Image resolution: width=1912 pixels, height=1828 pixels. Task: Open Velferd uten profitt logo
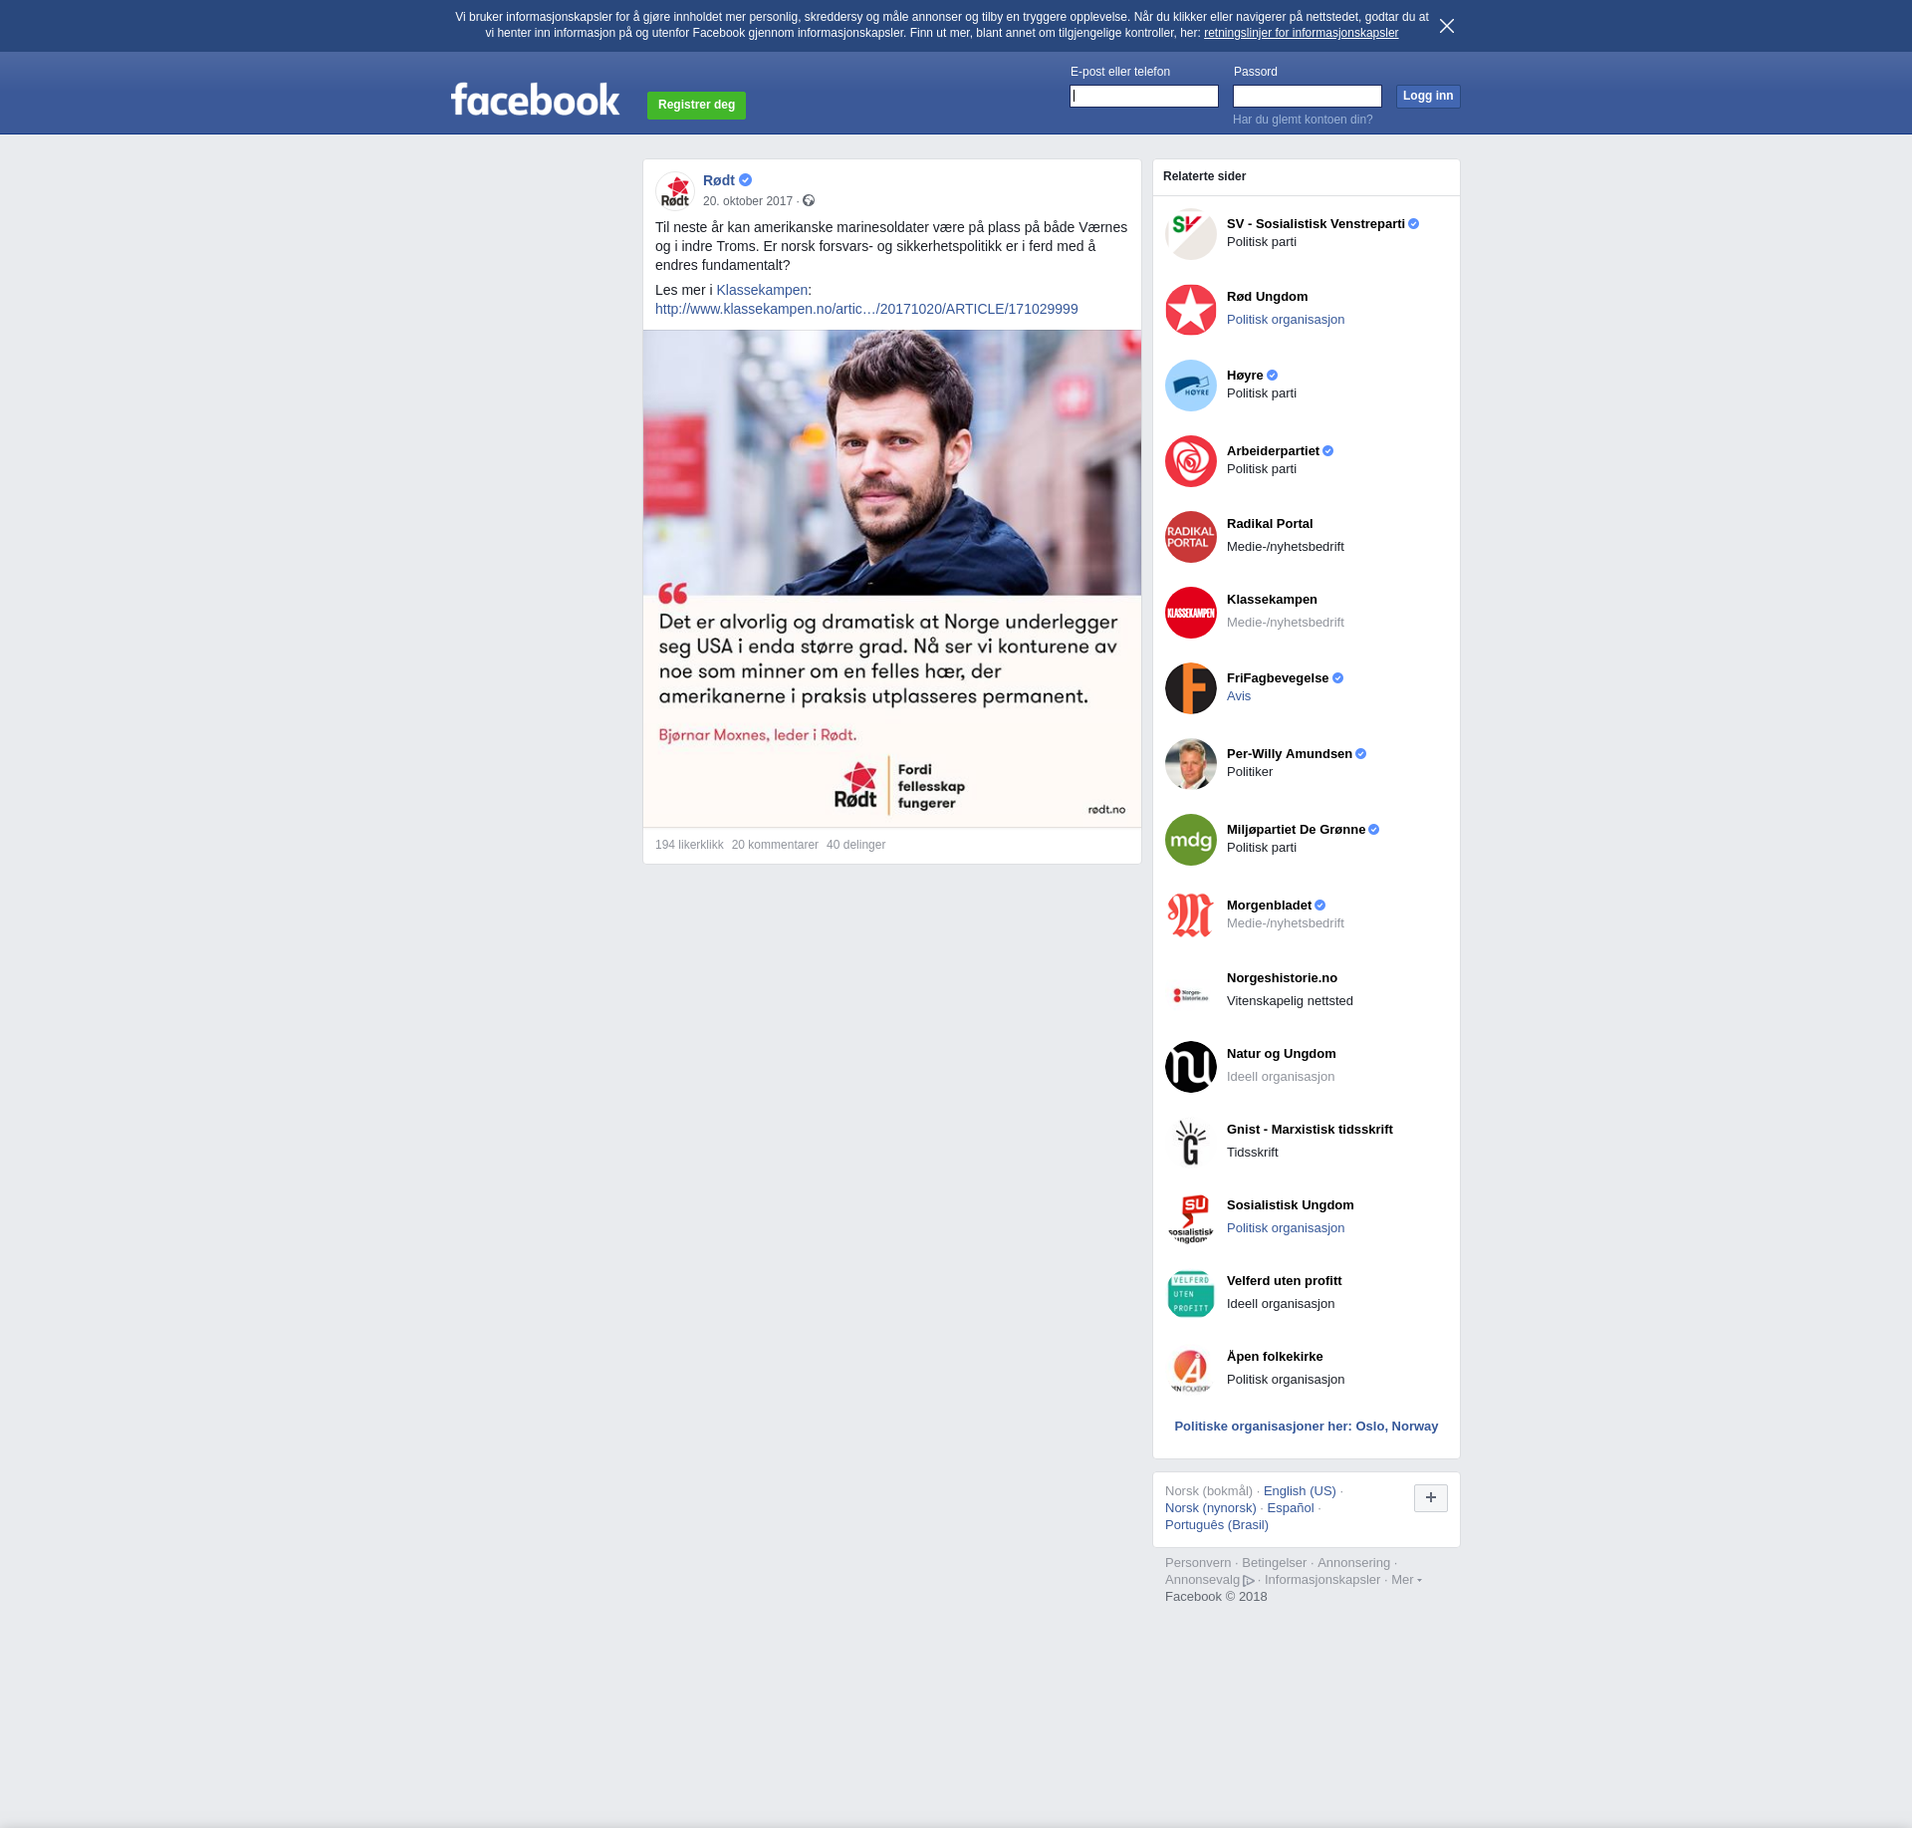[1191, 1294]
